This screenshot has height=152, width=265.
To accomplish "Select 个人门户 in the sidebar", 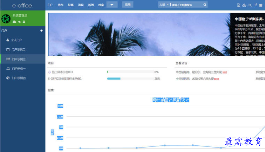I will tap(16, 40).
